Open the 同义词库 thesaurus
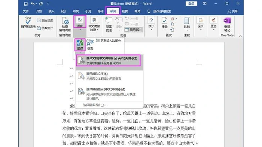The height and width of the screenshot is (147, 262). (x=45, y=20)
